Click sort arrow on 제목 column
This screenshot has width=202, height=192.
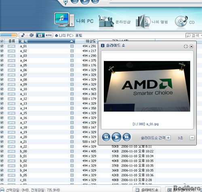[x=72, y=41]
